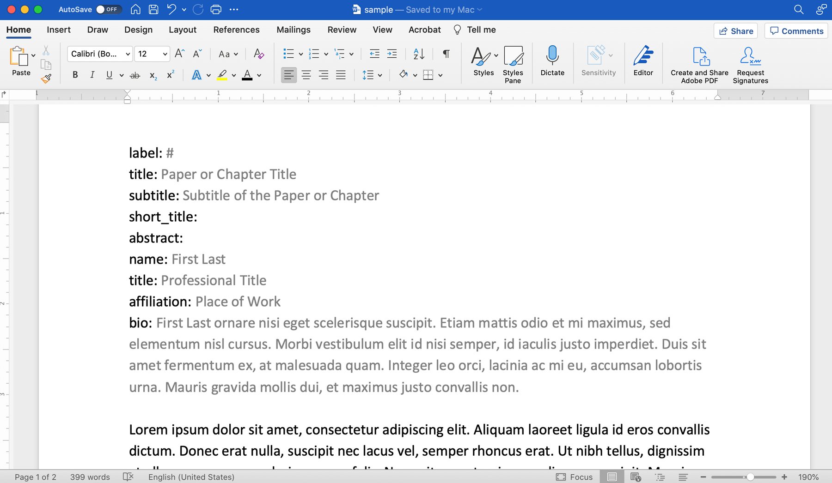Increase indent of the paragraph
This screenshot has height=483, width=832.
(392, 54)
